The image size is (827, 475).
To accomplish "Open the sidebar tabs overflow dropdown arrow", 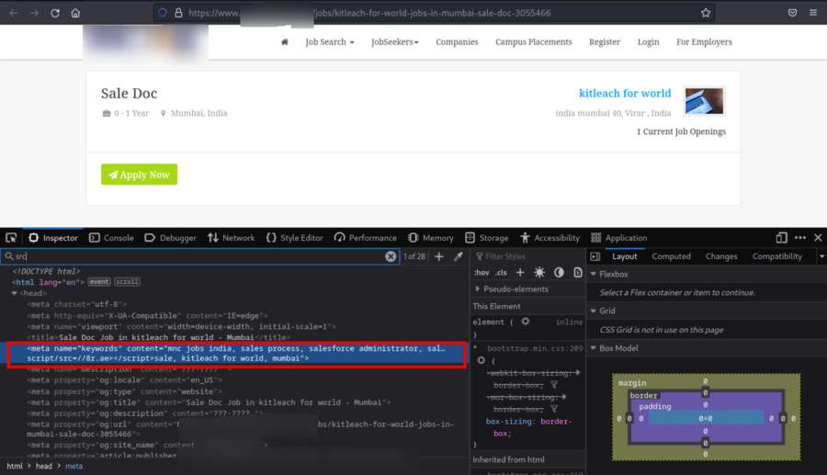I will [x=821, y=256].
